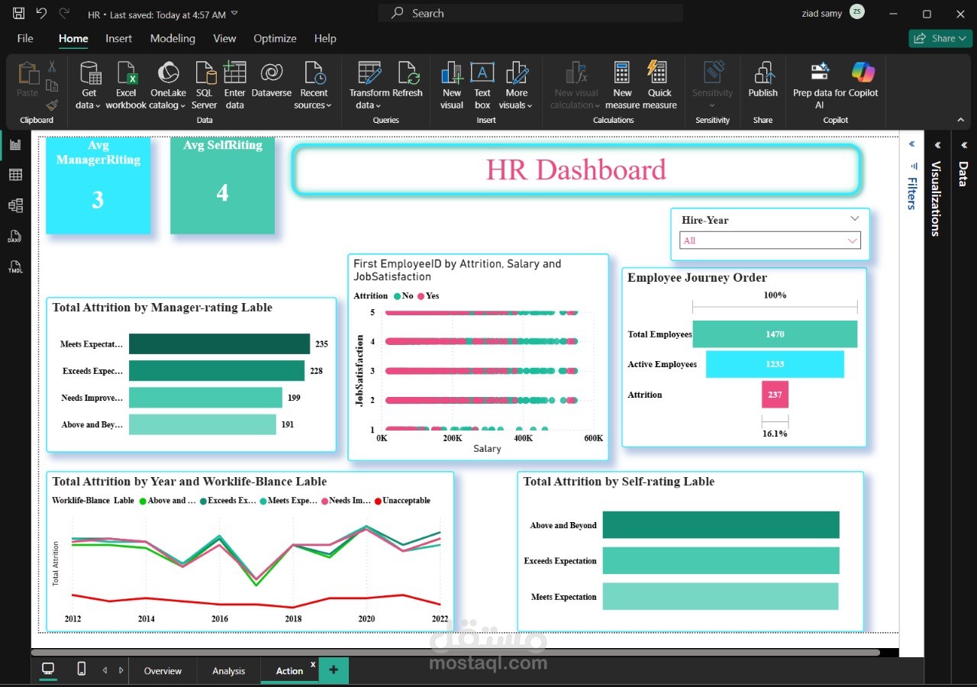
Task: Select the Home ribbon tab
Action: (x=73, y=38)
